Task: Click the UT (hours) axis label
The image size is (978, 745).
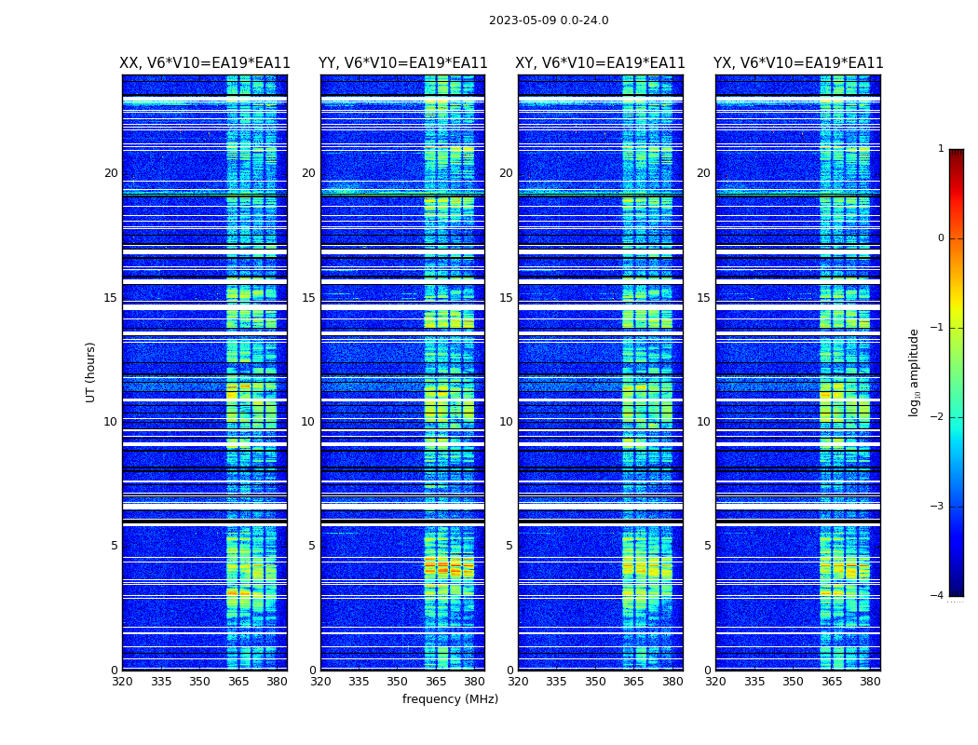Action: 90,372
